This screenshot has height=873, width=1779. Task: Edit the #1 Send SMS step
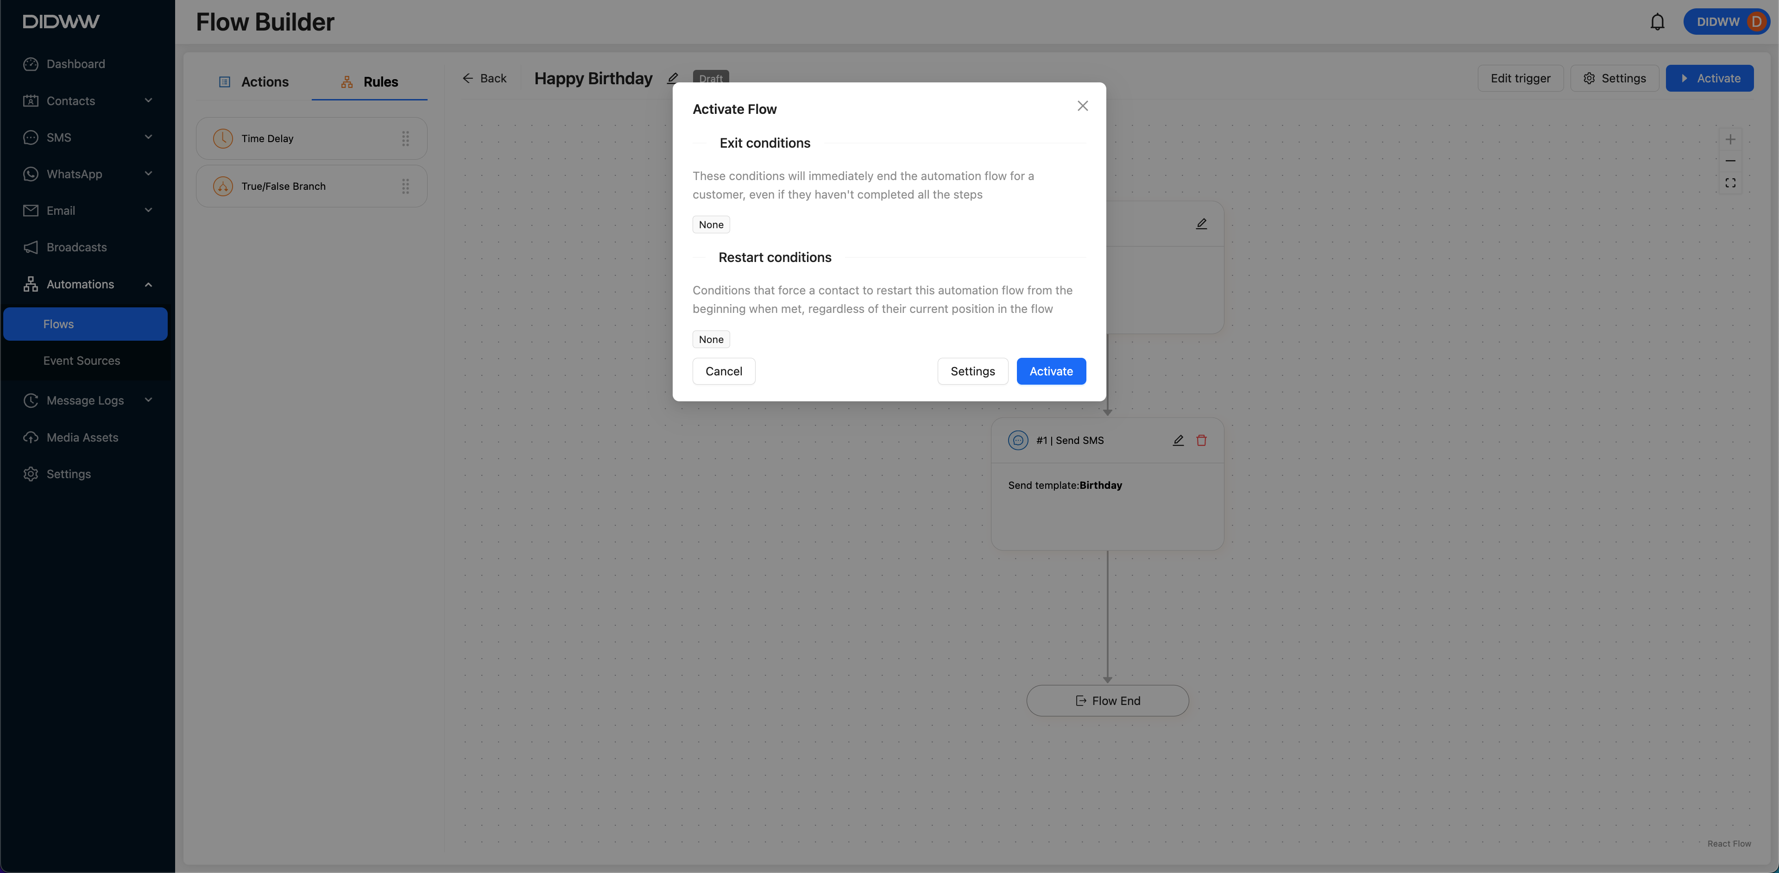point(1178,440)
